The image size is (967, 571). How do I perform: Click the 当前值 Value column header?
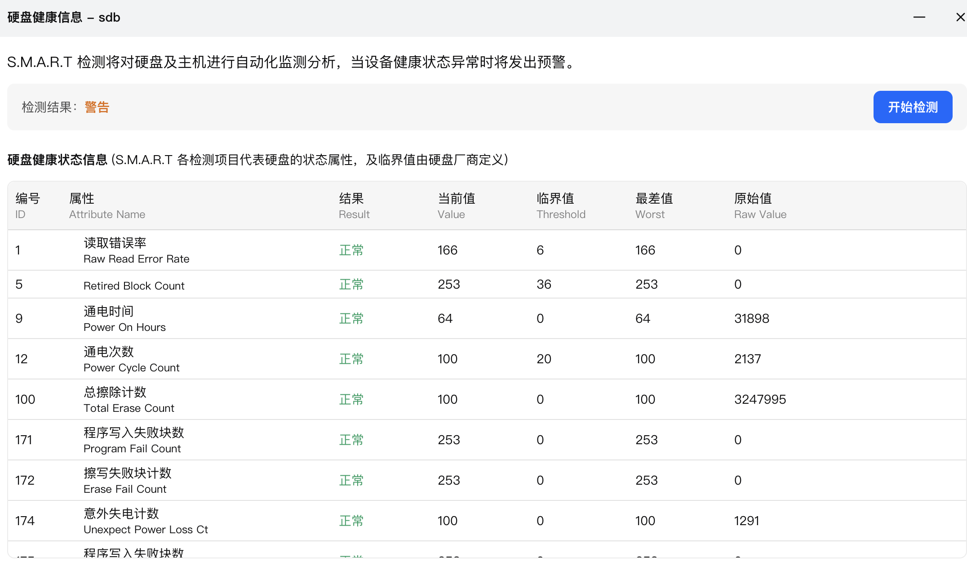click(456, 206)
